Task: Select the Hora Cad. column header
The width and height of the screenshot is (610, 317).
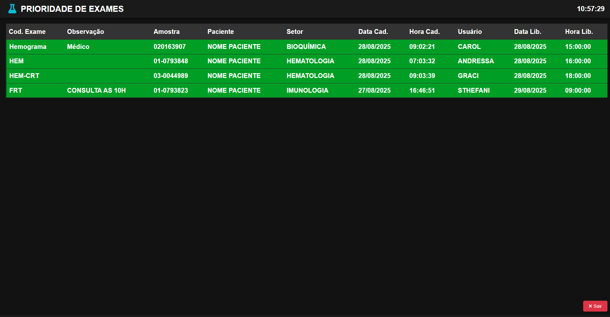Action: [424, 32]
